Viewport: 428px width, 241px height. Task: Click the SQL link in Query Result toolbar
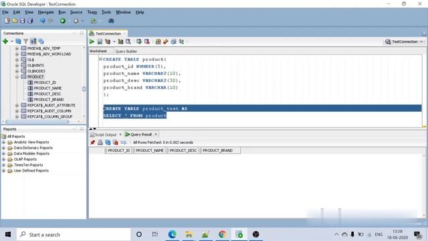124,143
